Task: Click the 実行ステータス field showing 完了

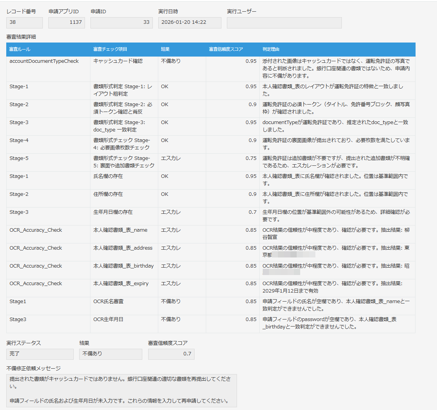Action: 40,354
